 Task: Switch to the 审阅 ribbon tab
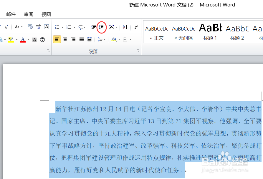[28, 14]
